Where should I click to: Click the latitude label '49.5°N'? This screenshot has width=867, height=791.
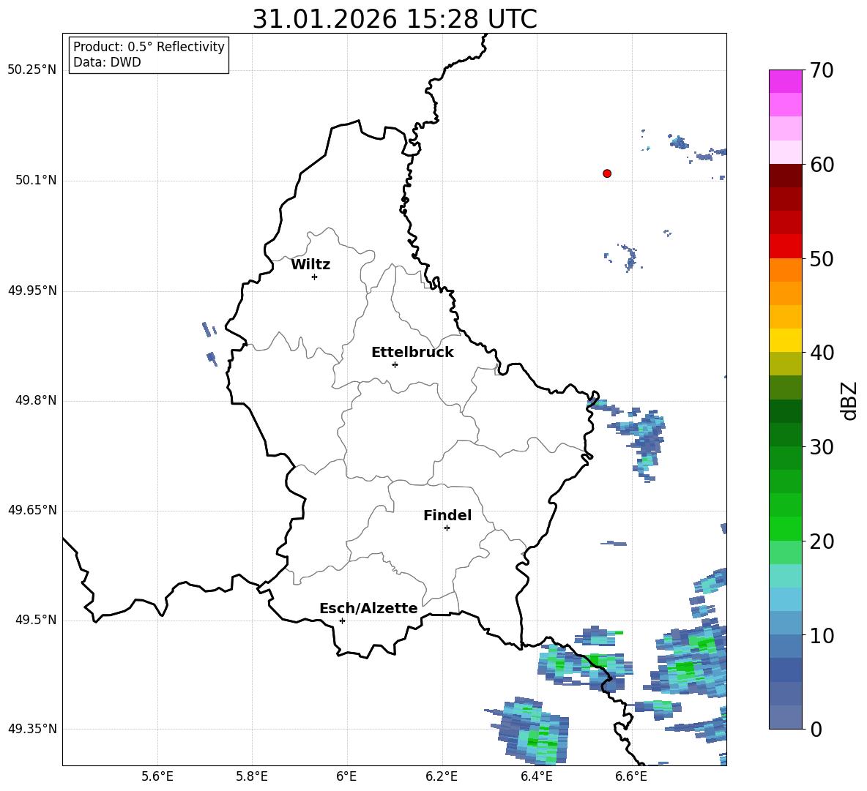pos(35,620)
